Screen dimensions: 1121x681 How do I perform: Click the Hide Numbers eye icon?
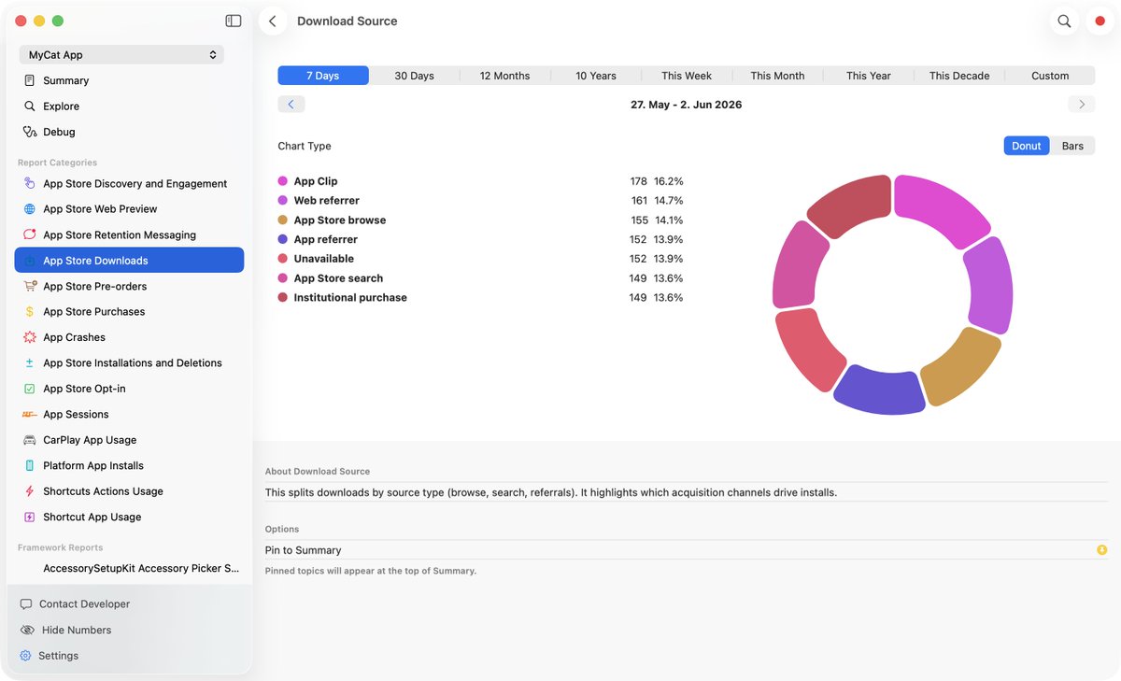click(x=26, y=630)
